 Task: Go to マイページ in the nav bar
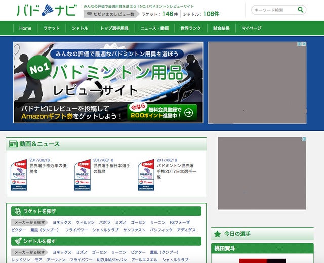(x=252, y=28)
